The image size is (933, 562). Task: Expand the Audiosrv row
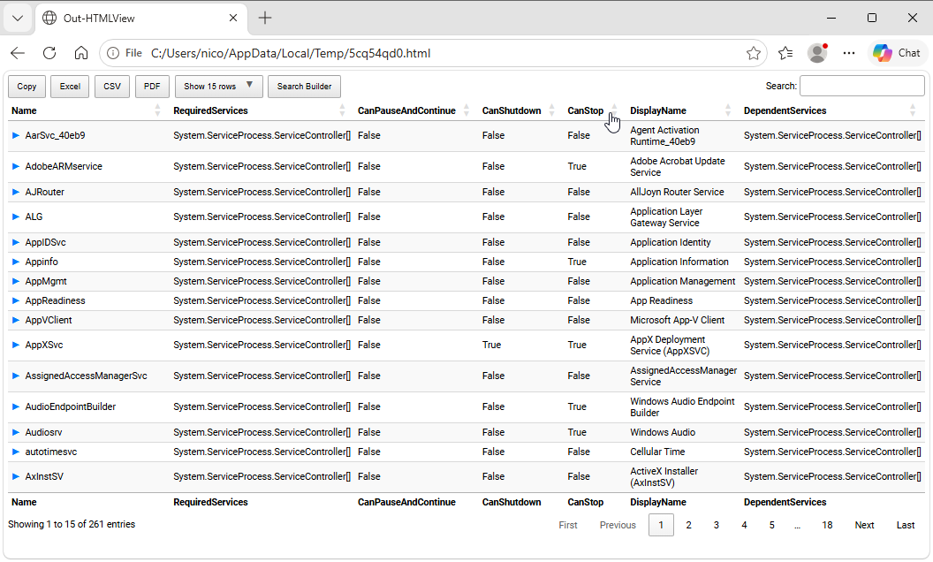click(16, 432)
